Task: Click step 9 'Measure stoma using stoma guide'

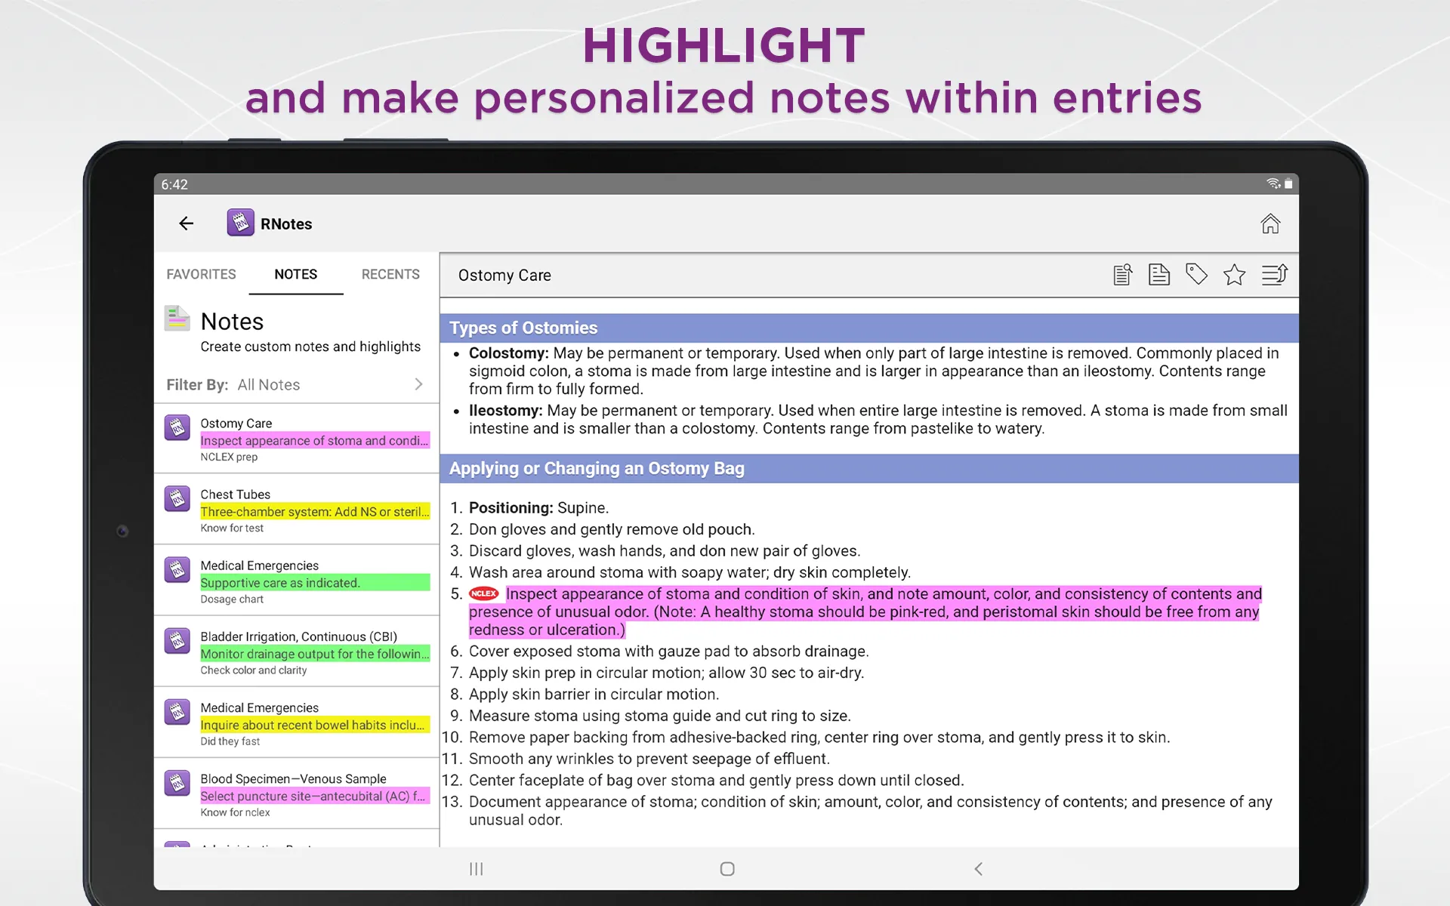Action: point(659,715)
